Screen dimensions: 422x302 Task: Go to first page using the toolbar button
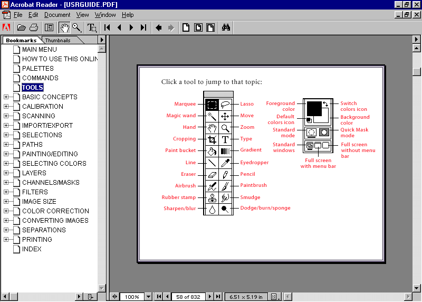[x=107, y=27]
